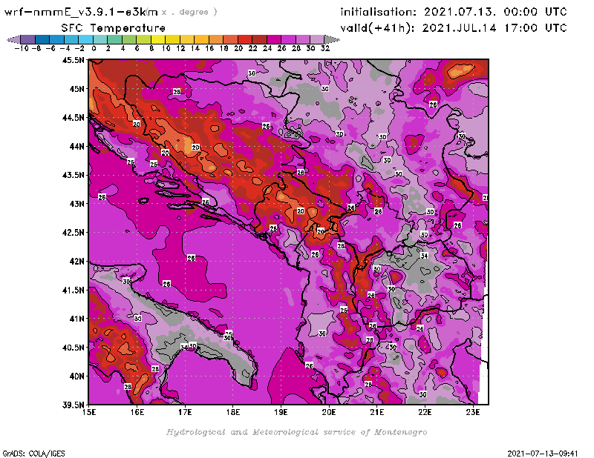Select the '32' value under the color bar
The image size is (594, 458).
tap(325, 48)
